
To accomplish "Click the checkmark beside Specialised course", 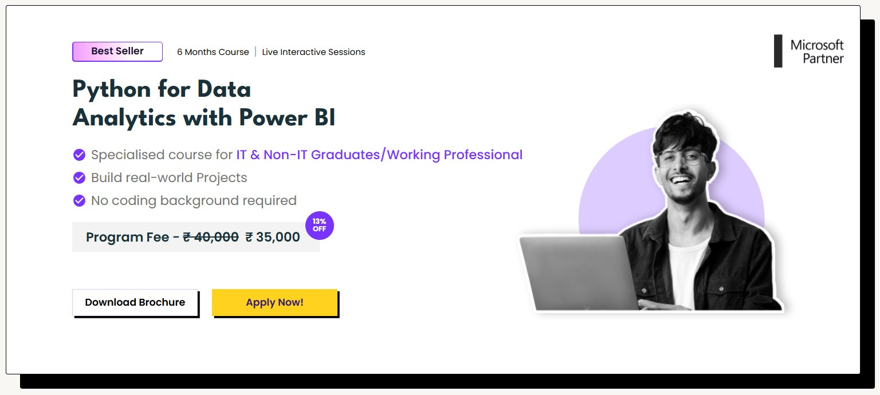I will pyautogui.click(x=80, y=155).
